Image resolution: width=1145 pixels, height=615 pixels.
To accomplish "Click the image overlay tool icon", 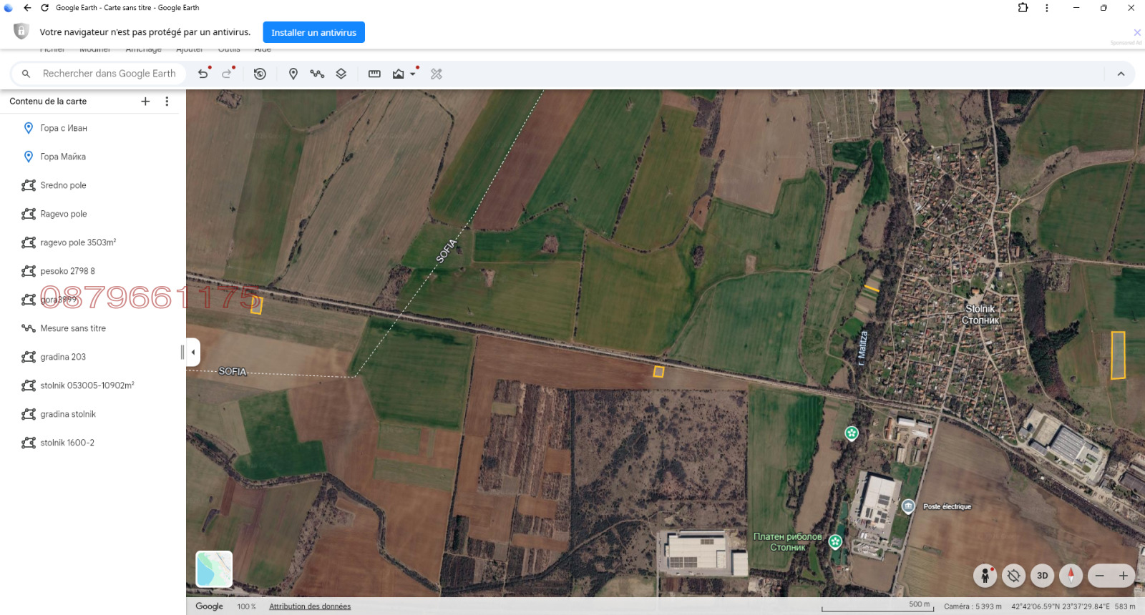I will [399, 74].
